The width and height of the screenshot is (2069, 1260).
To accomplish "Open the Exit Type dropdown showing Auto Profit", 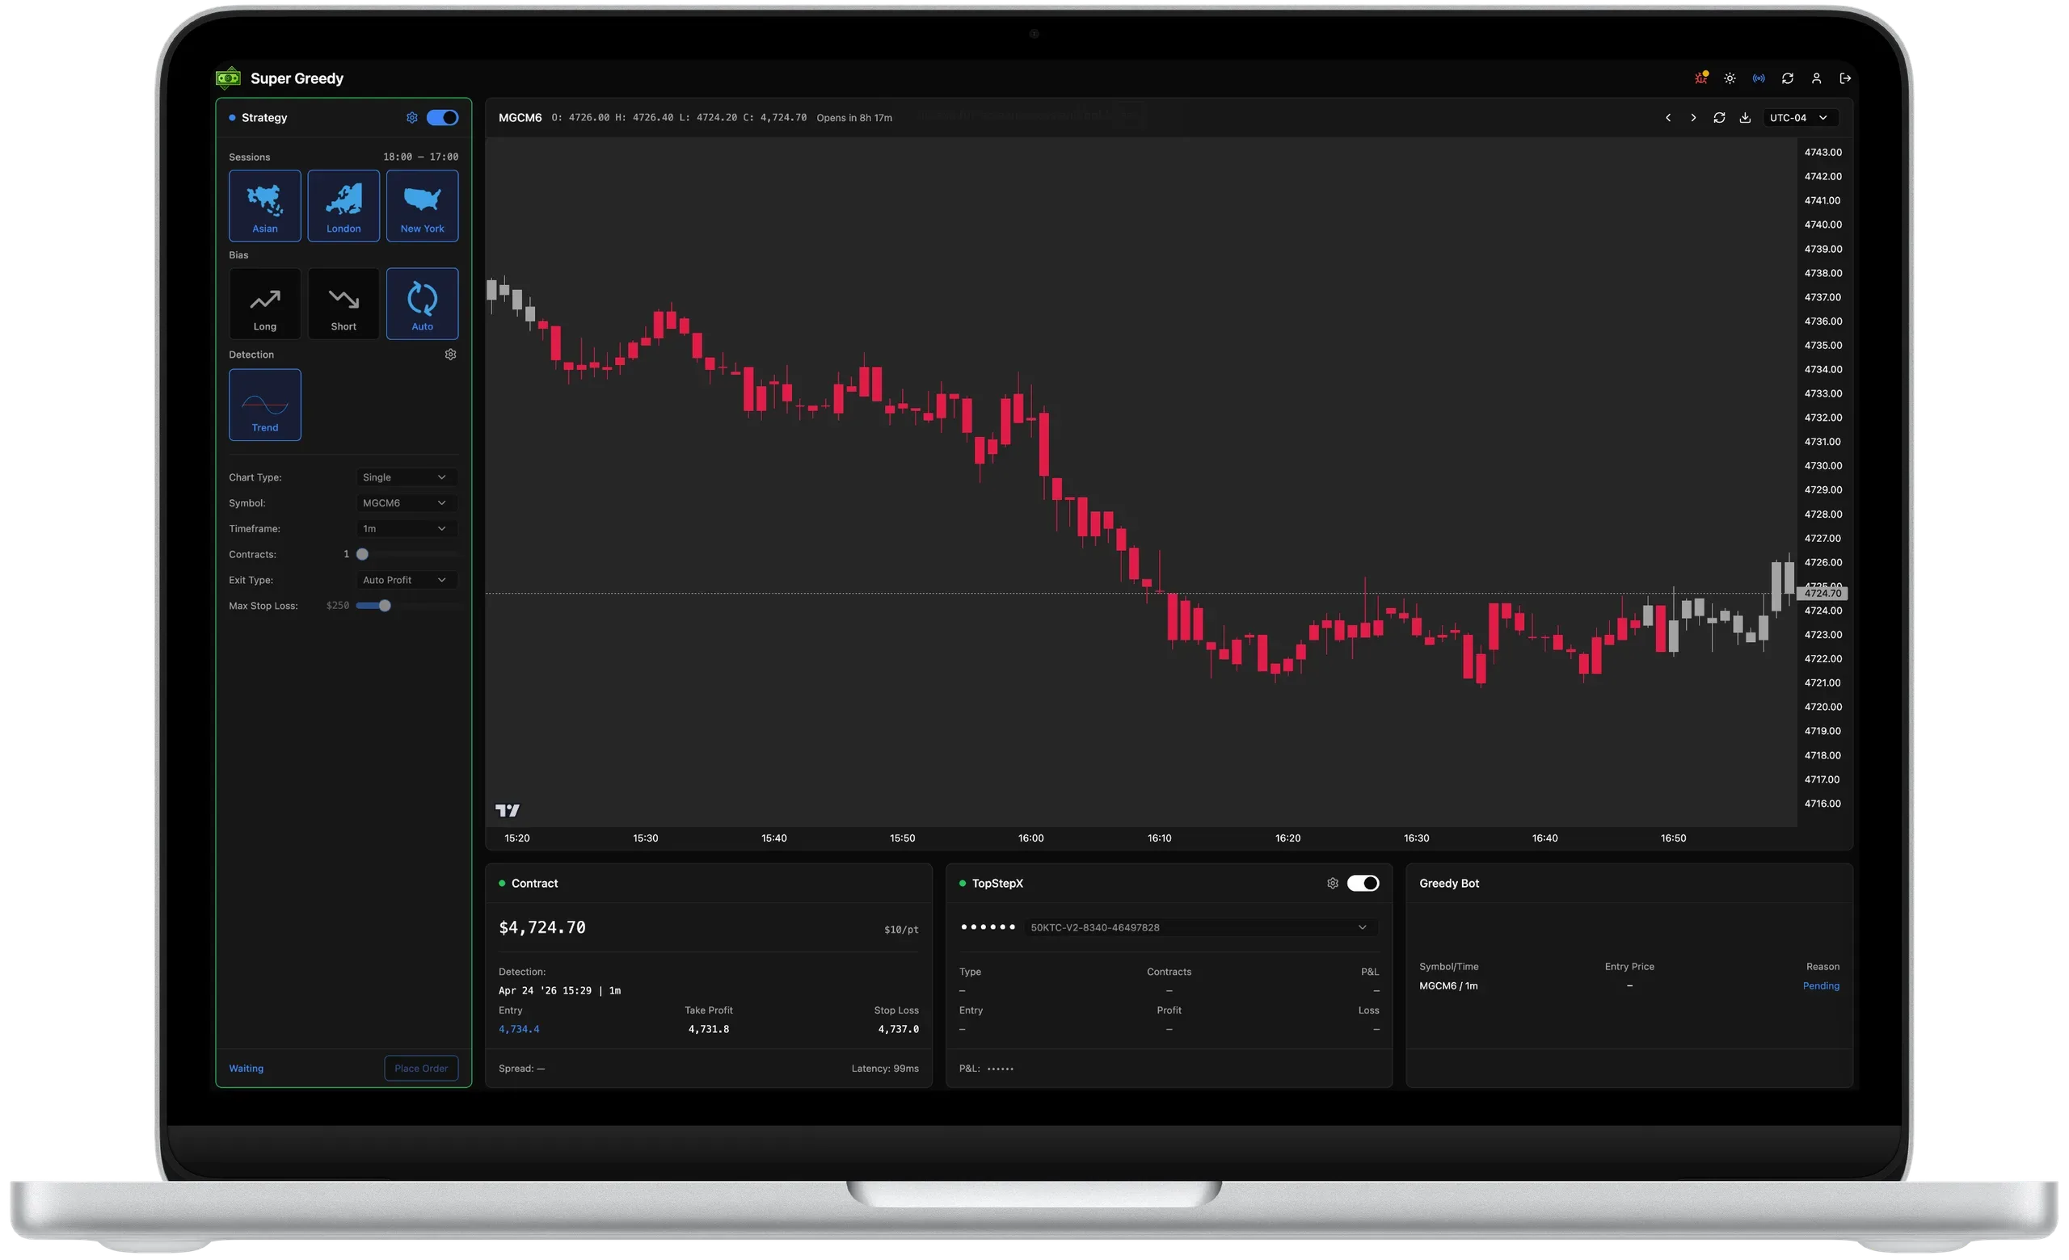I will [407, 580].
